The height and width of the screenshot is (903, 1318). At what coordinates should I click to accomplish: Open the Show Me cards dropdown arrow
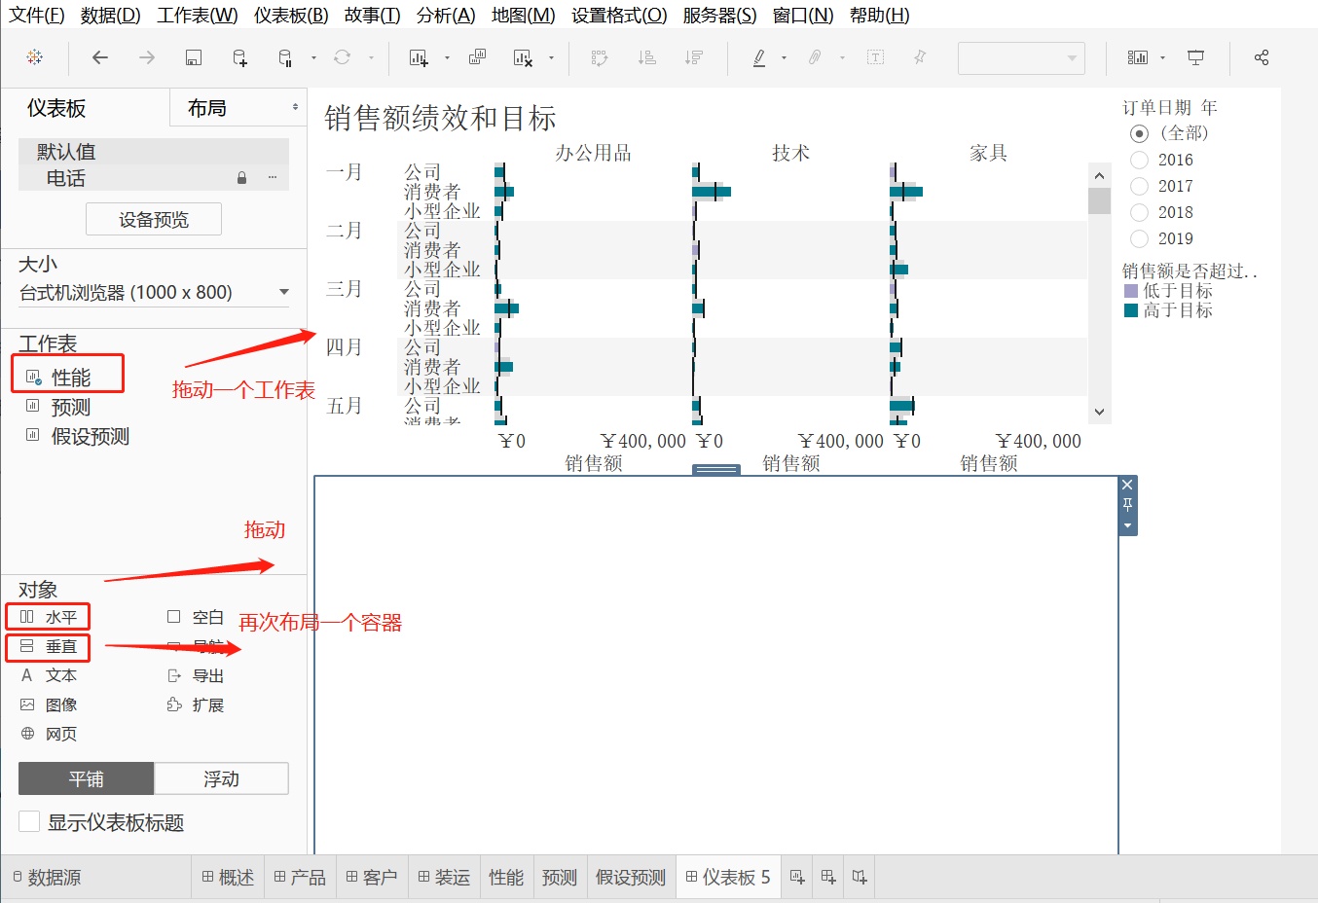1163,57
